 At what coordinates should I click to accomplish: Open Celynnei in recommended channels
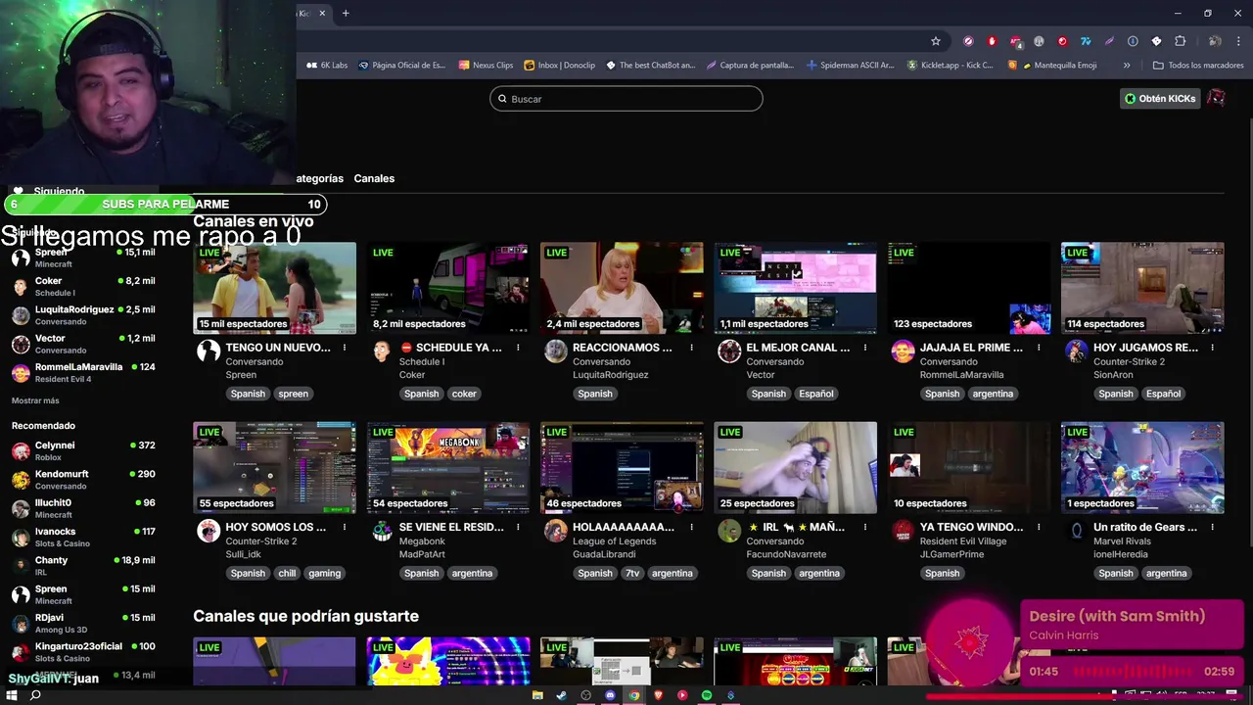(83, 450)
